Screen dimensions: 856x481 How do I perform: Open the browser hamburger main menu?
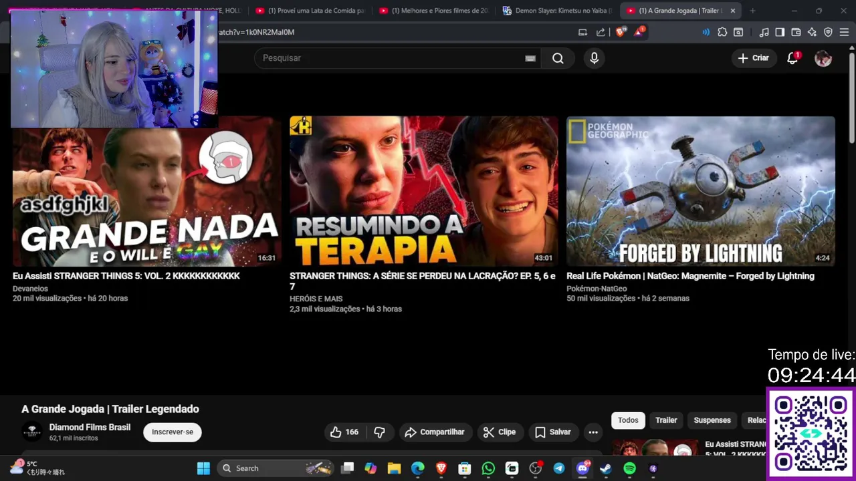[x=844, y=32]
